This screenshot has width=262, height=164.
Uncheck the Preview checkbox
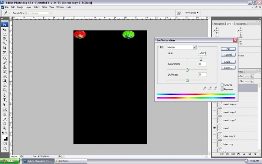click(x=222, y=89)
